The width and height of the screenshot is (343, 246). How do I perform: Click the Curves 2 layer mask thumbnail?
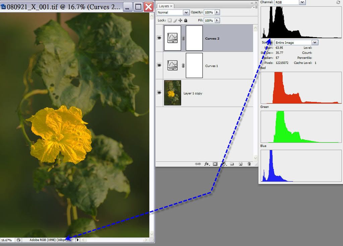coord(194,38)
